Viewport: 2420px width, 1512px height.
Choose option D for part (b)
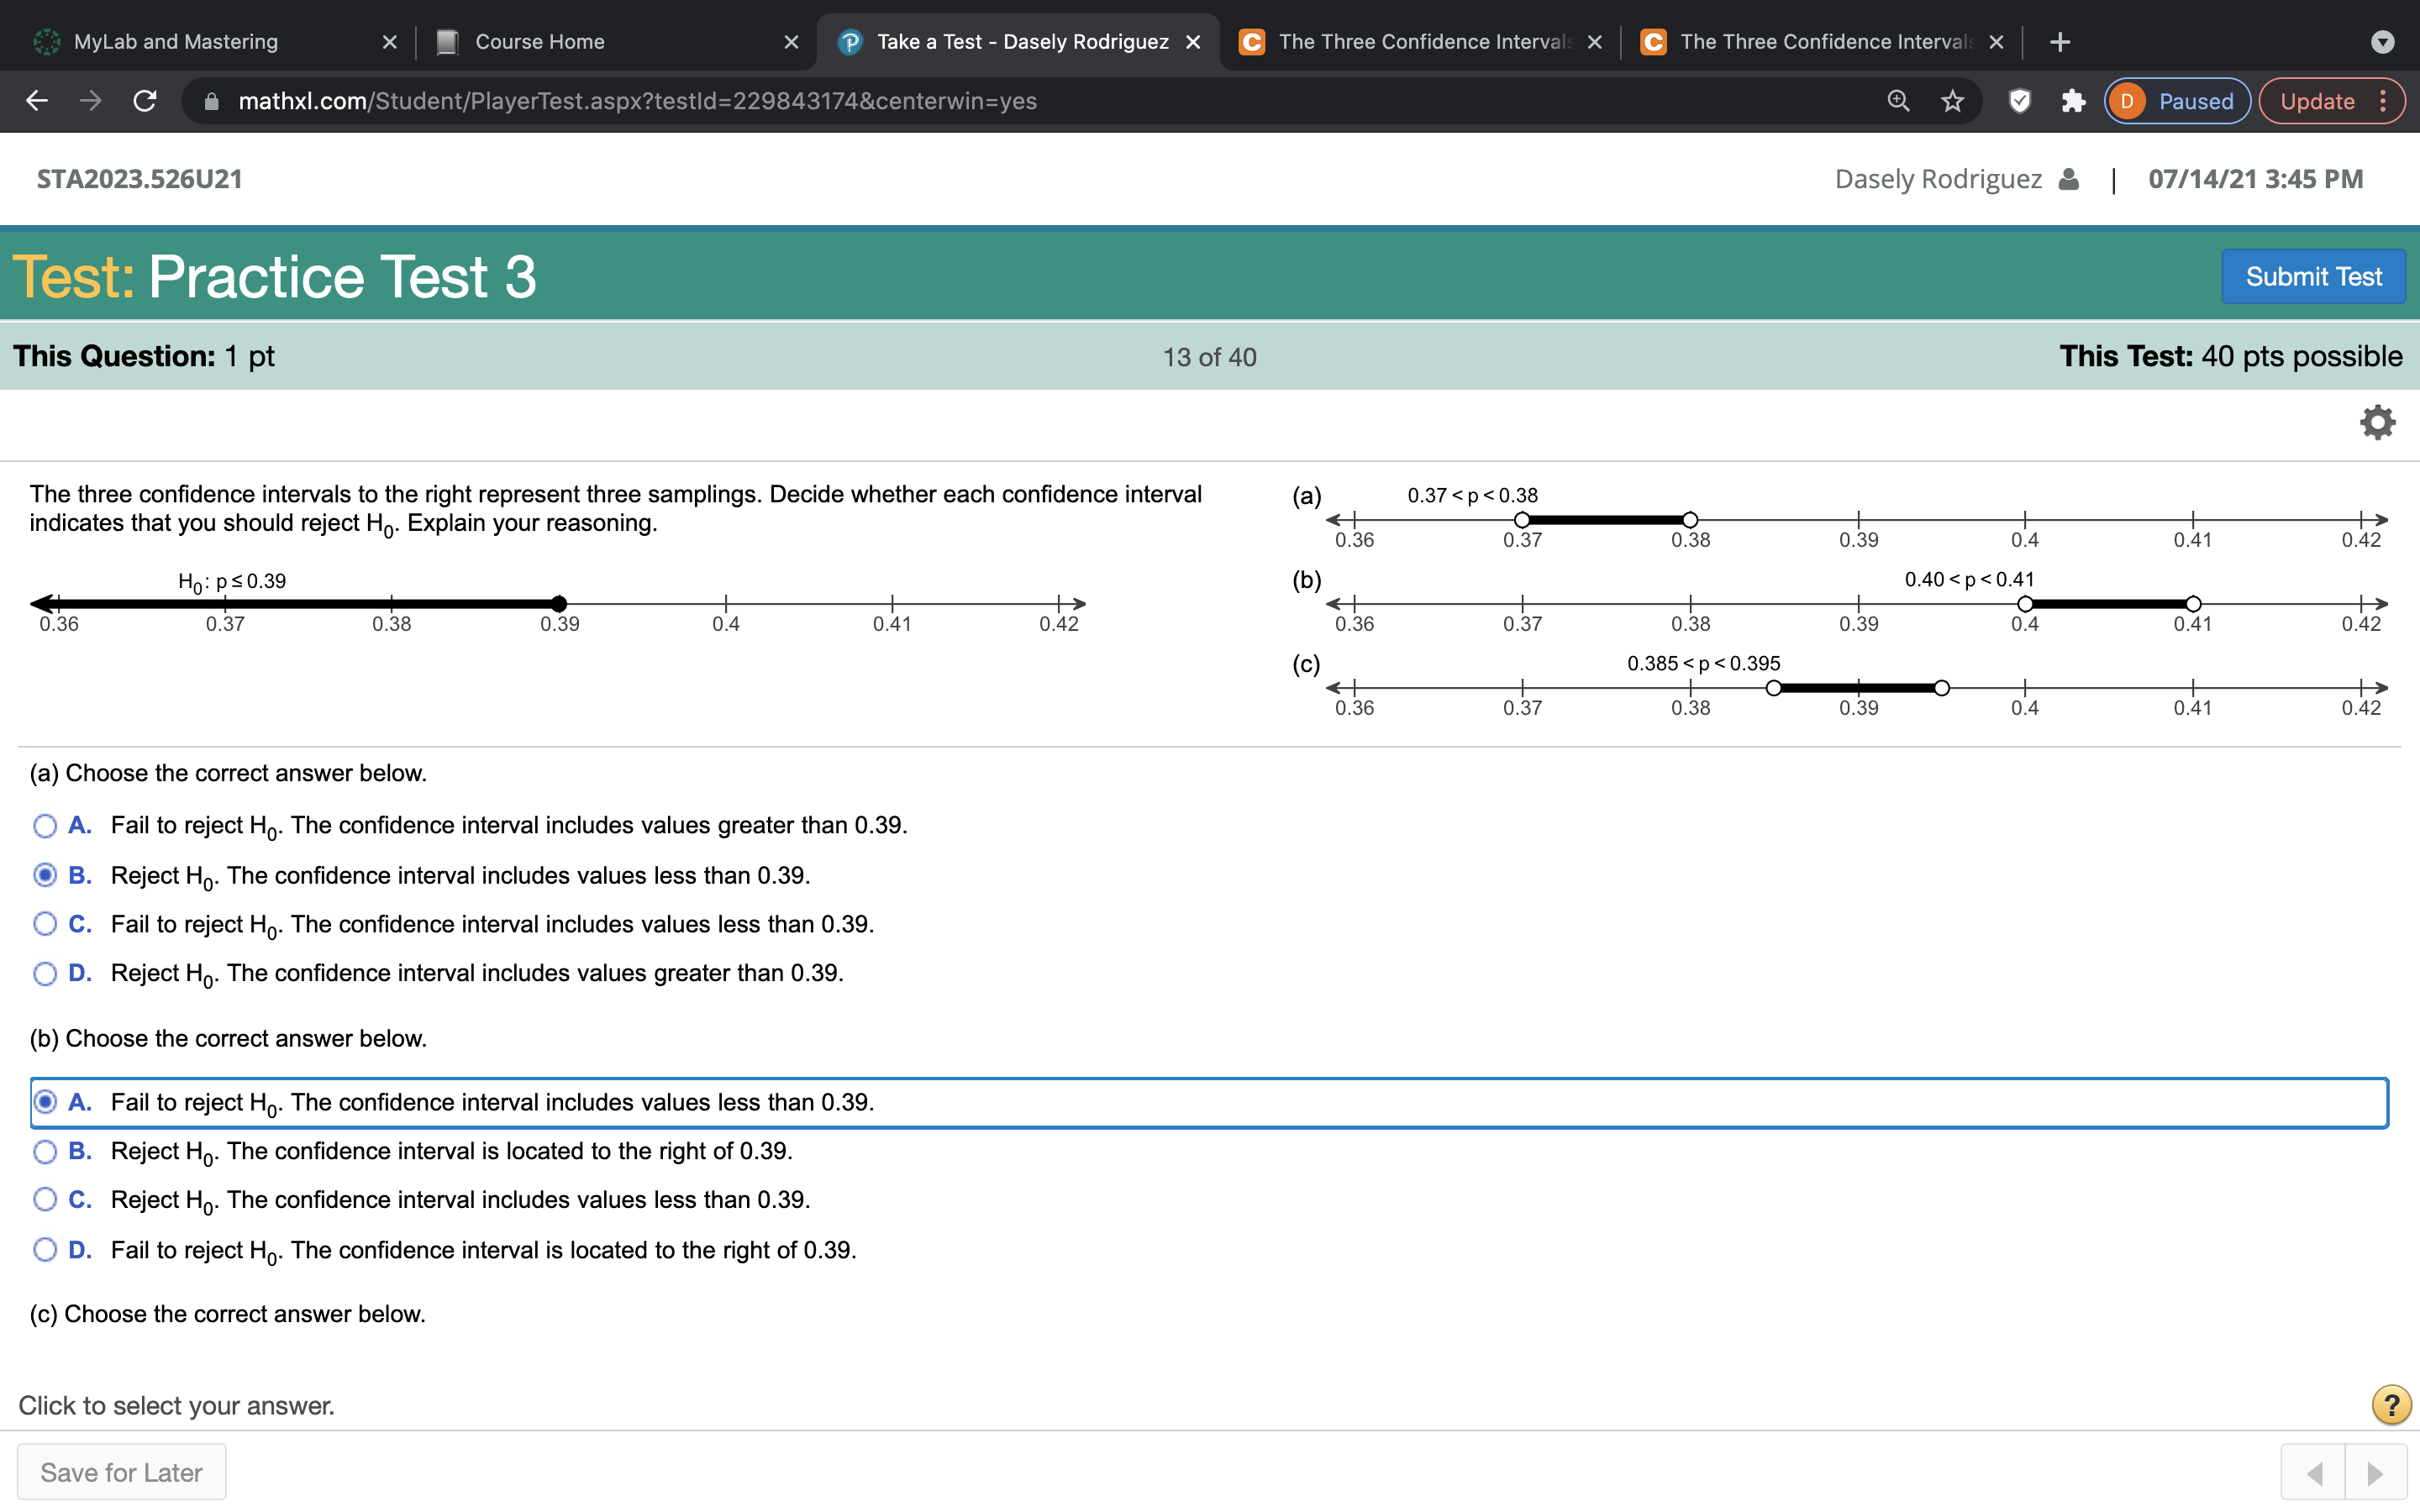point(45,1250)
